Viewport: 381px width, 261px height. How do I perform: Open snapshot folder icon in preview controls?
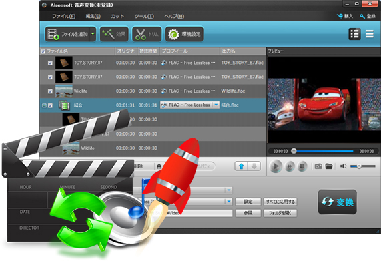pos(329,166)
